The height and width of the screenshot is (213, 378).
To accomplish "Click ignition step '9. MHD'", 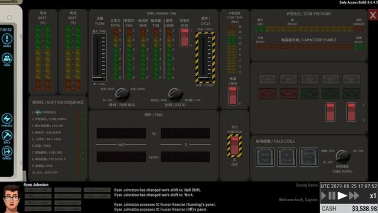I will 42,166.
